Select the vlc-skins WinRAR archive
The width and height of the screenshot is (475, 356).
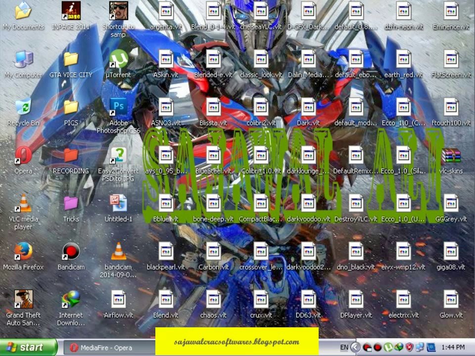tap(451, 156)
